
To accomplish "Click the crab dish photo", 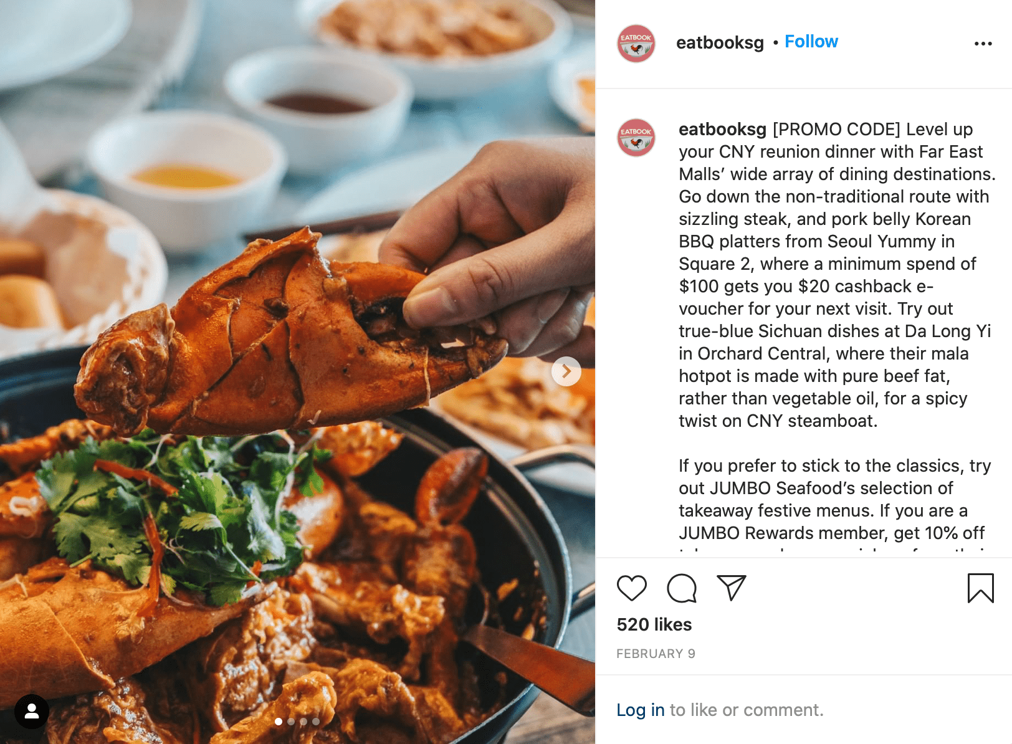I will [x=297, y=372].
